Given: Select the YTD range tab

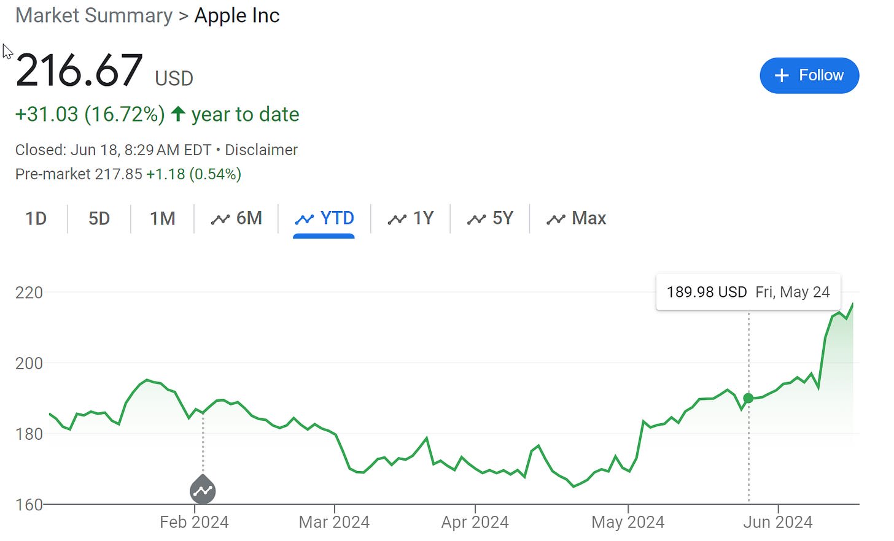Looking at the screenshot, I should (x=324, y=218).
